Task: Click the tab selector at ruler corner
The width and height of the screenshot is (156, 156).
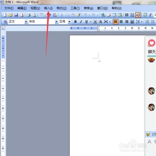Action: (3, 28)
